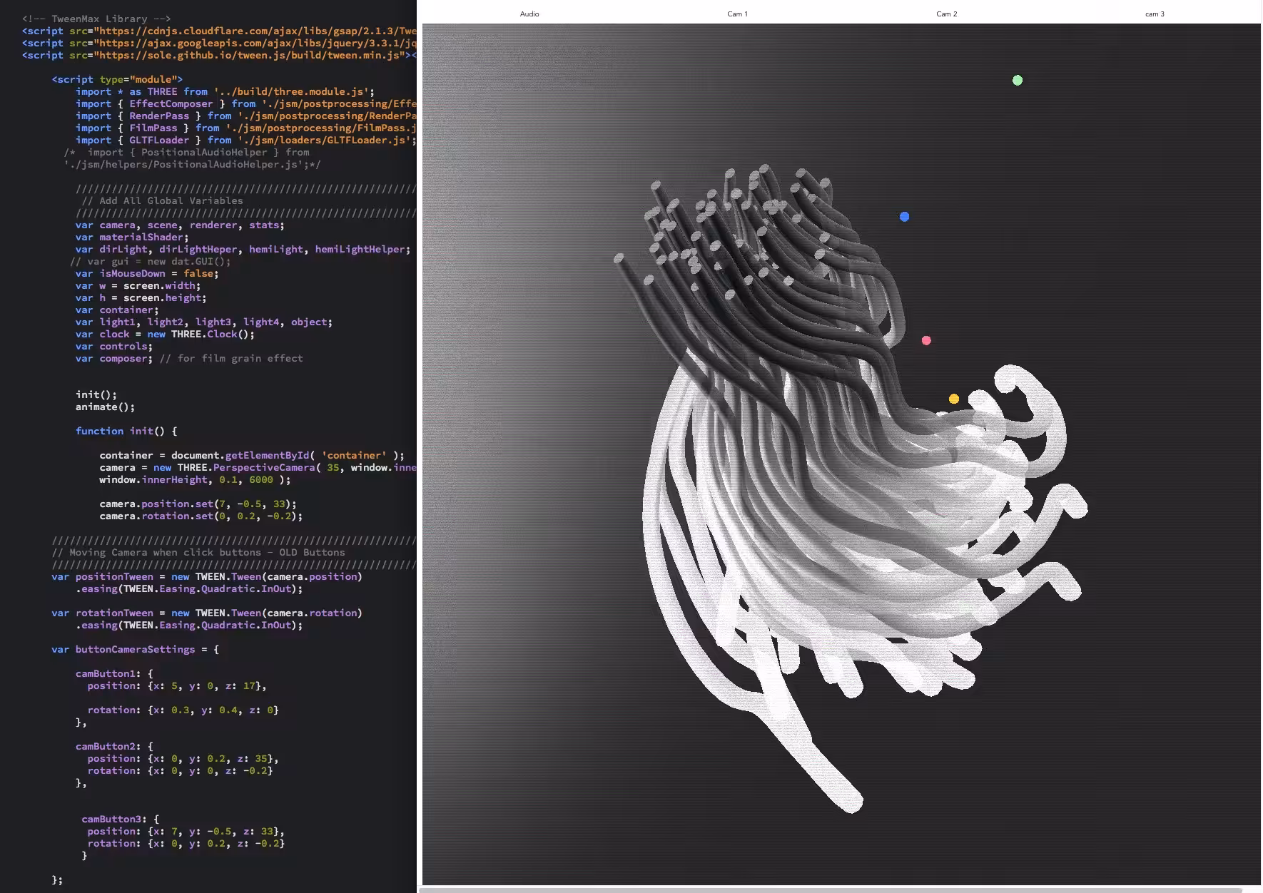Select the yellow-orange light sphere
Screen dimensions: 1263x893
pos(954,399)
